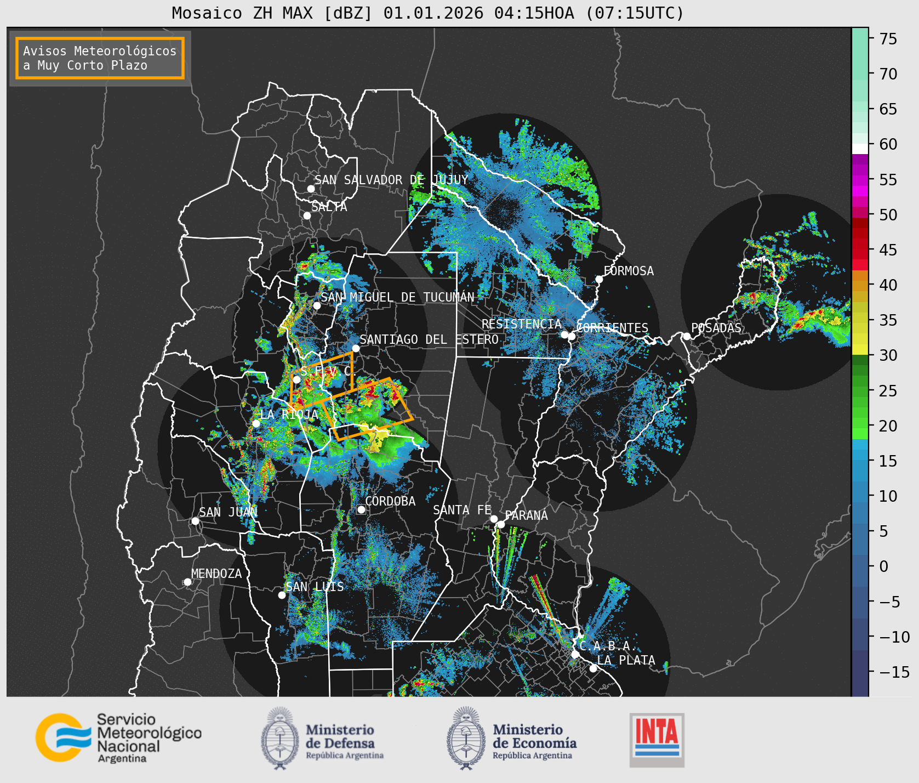Click the 75 value on the color scale

pyautogui.click(x=888, y=39)
